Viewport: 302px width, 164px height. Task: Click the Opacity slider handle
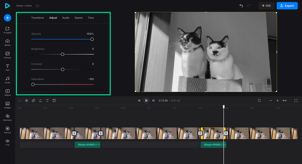(92, 39)
